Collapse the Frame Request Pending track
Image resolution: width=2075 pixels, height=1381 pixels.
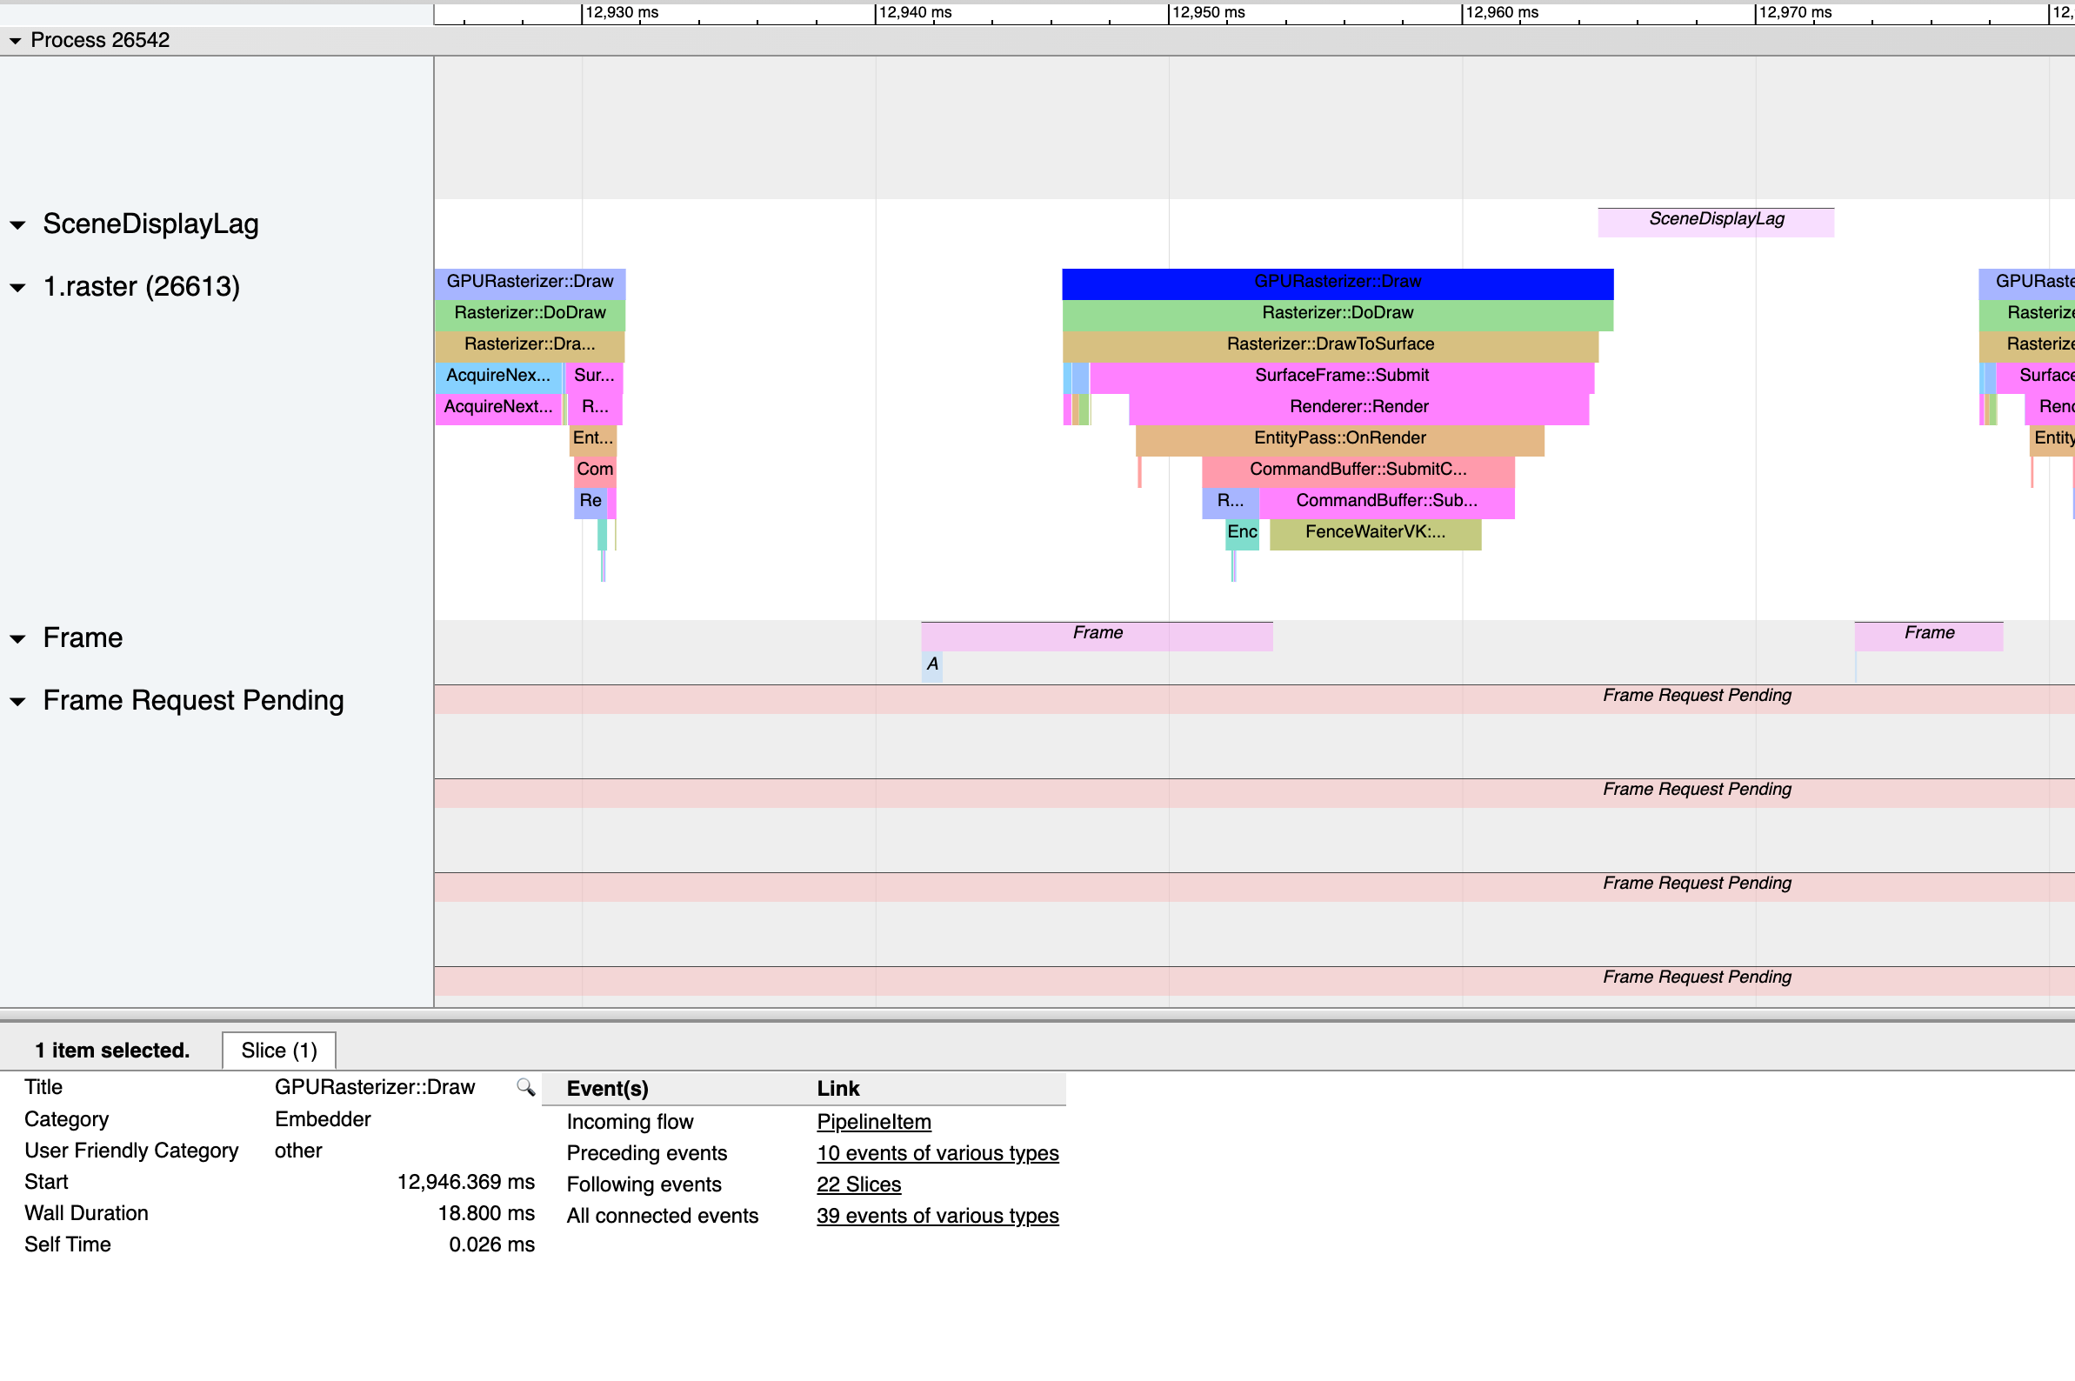click(x=18, y=700)
